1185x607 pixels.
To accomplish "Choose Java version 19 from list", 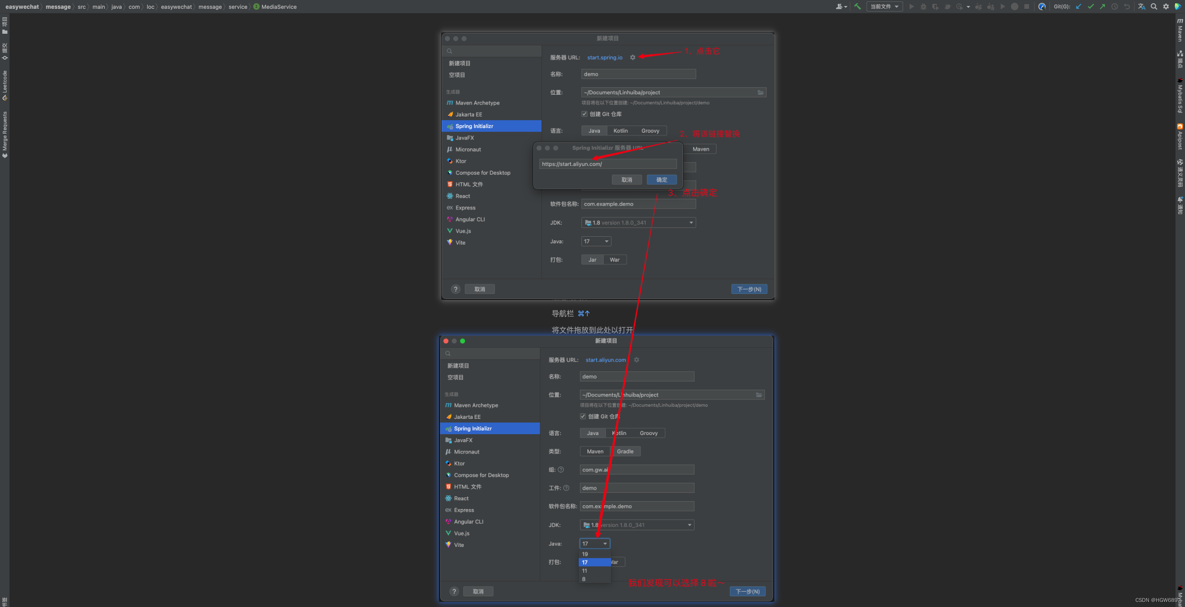I will (x=595, y=554).
